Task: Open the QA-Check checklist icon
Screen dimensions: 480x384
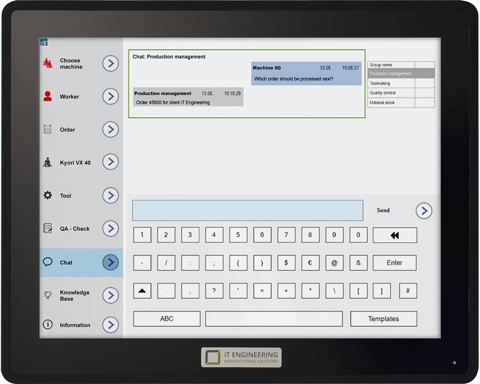Action: (x=47, y=228)
